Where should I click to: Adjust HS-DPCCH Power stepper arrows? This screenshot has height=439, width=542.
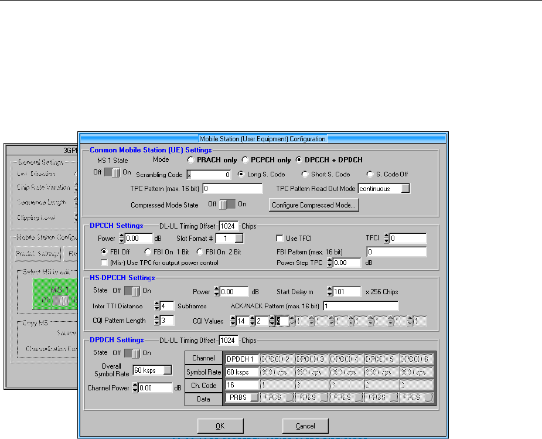217,291
